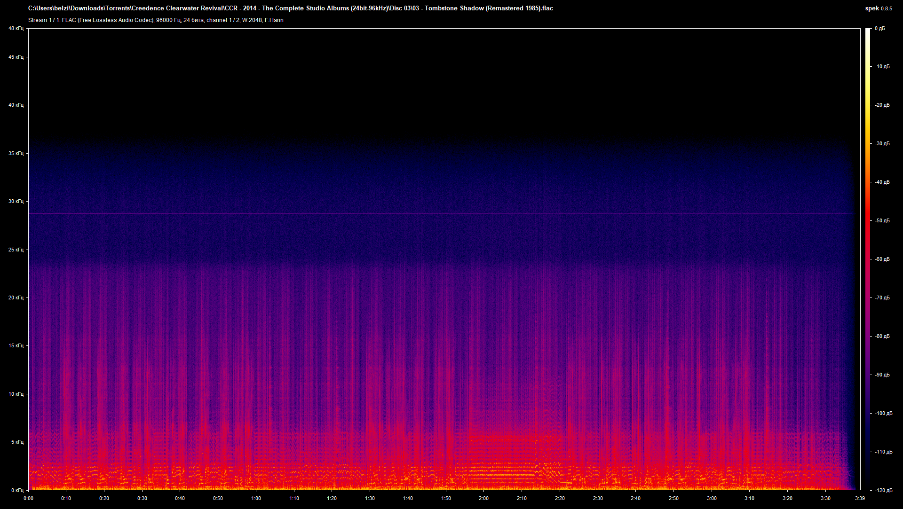The width and height of the screenshot is (903, 509).
Task: Click the 0 кГц frequency axis label
Action: click(17, 490)
